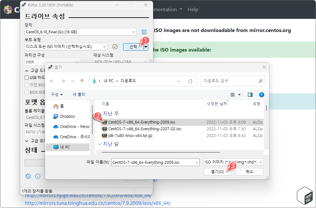Click the CentOS logo in browser header

[8, 10]
